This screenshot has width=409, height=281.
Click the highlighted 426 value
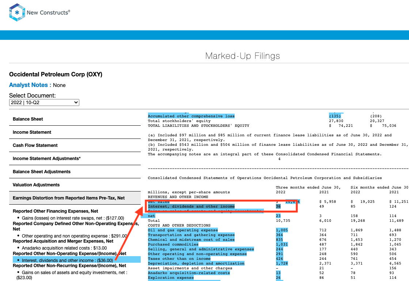pos(279,259)
